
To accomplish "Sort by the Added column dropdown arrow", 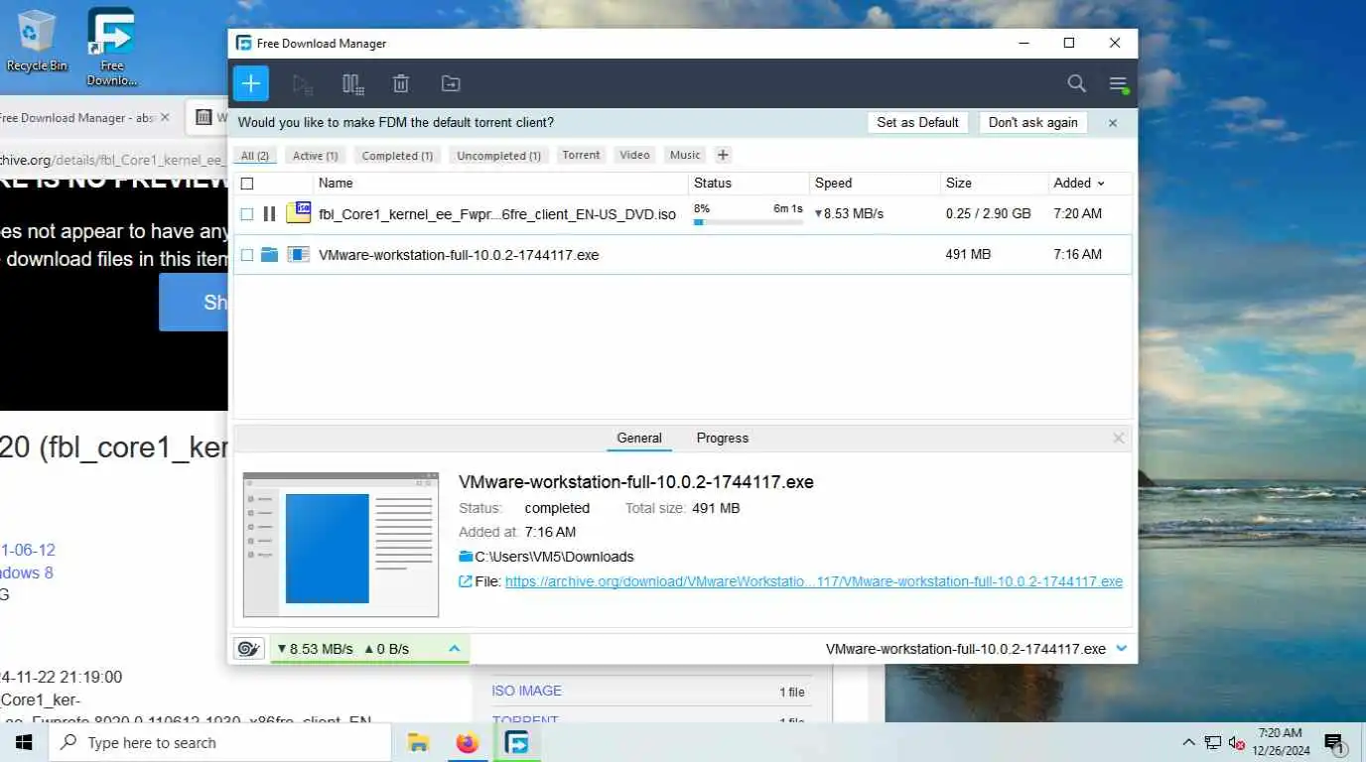I will click(x=1101, y=184).
